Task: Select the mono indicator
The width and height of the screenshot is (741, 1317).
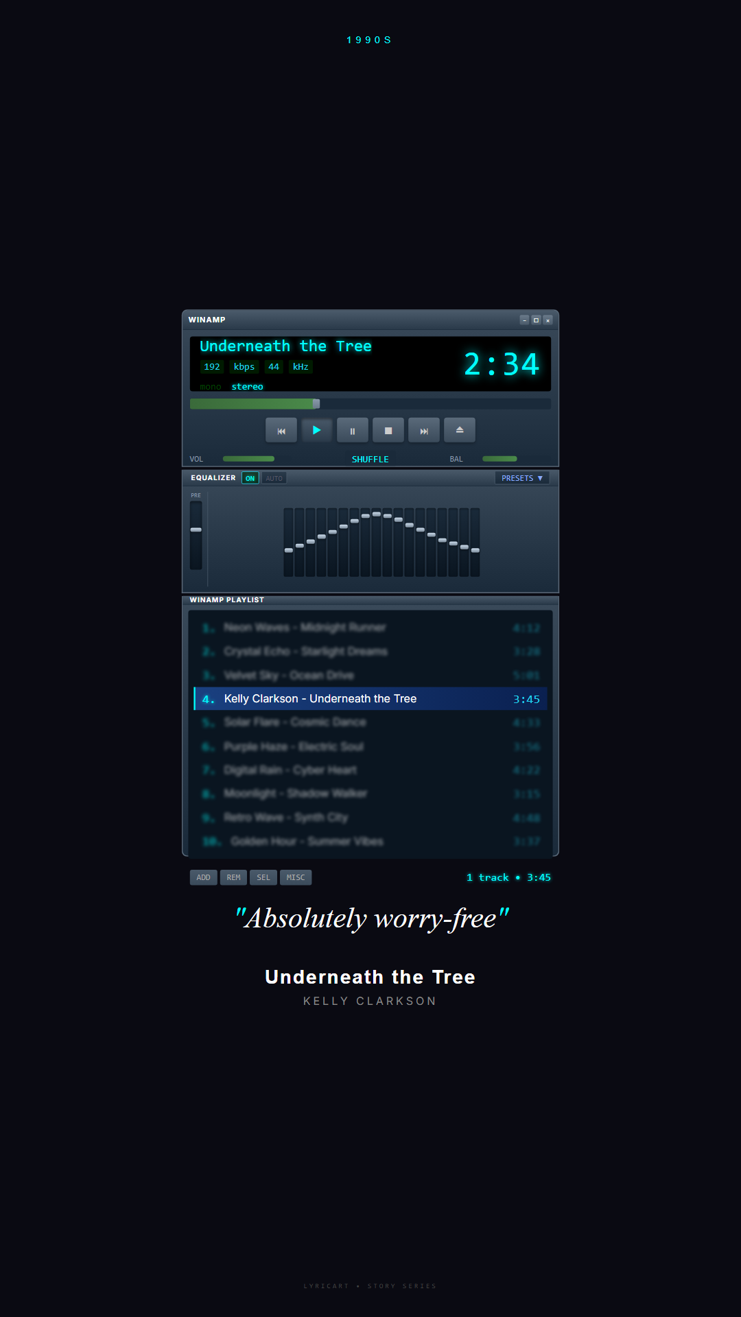Action: [211, 387]
